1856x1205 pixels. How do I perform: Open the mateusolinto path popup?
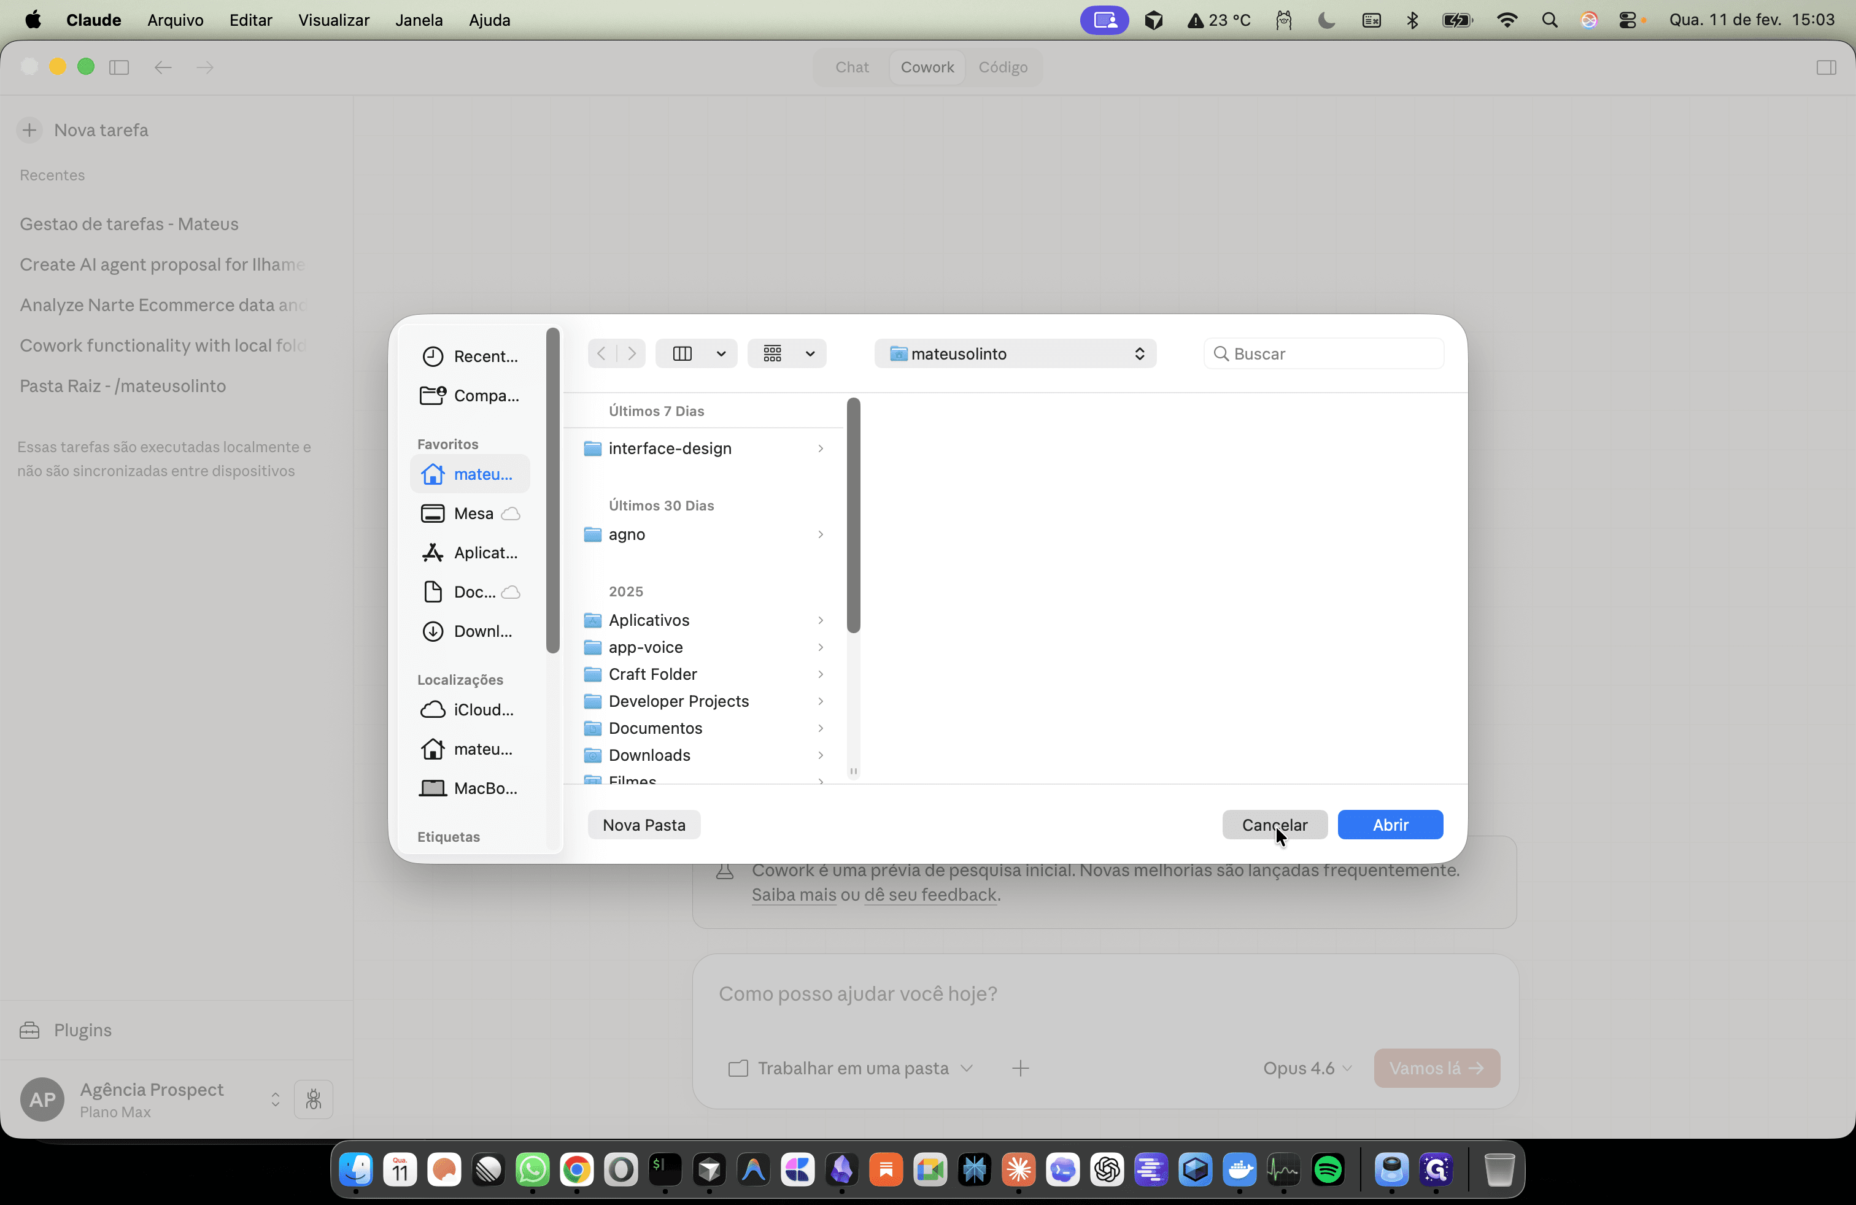point(1015,353)
